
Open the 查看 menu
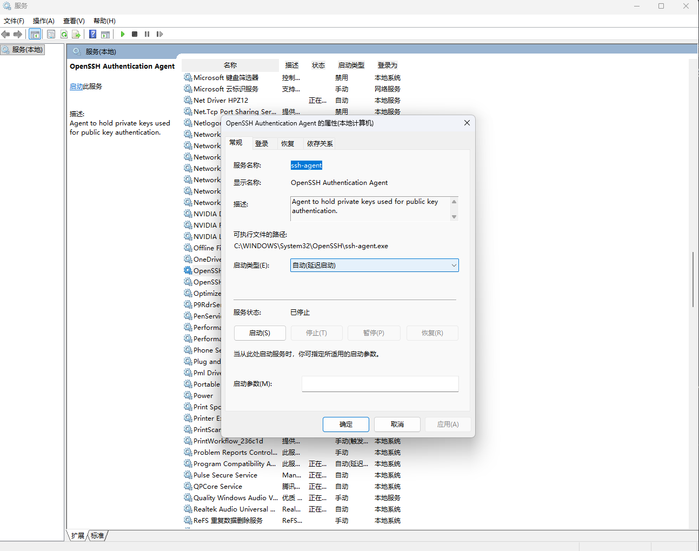point(74,21)
